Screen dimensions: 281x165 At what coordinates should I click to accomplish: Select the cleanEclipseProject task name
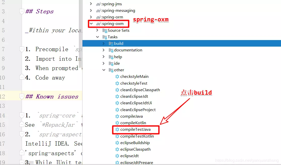[138, 110]
